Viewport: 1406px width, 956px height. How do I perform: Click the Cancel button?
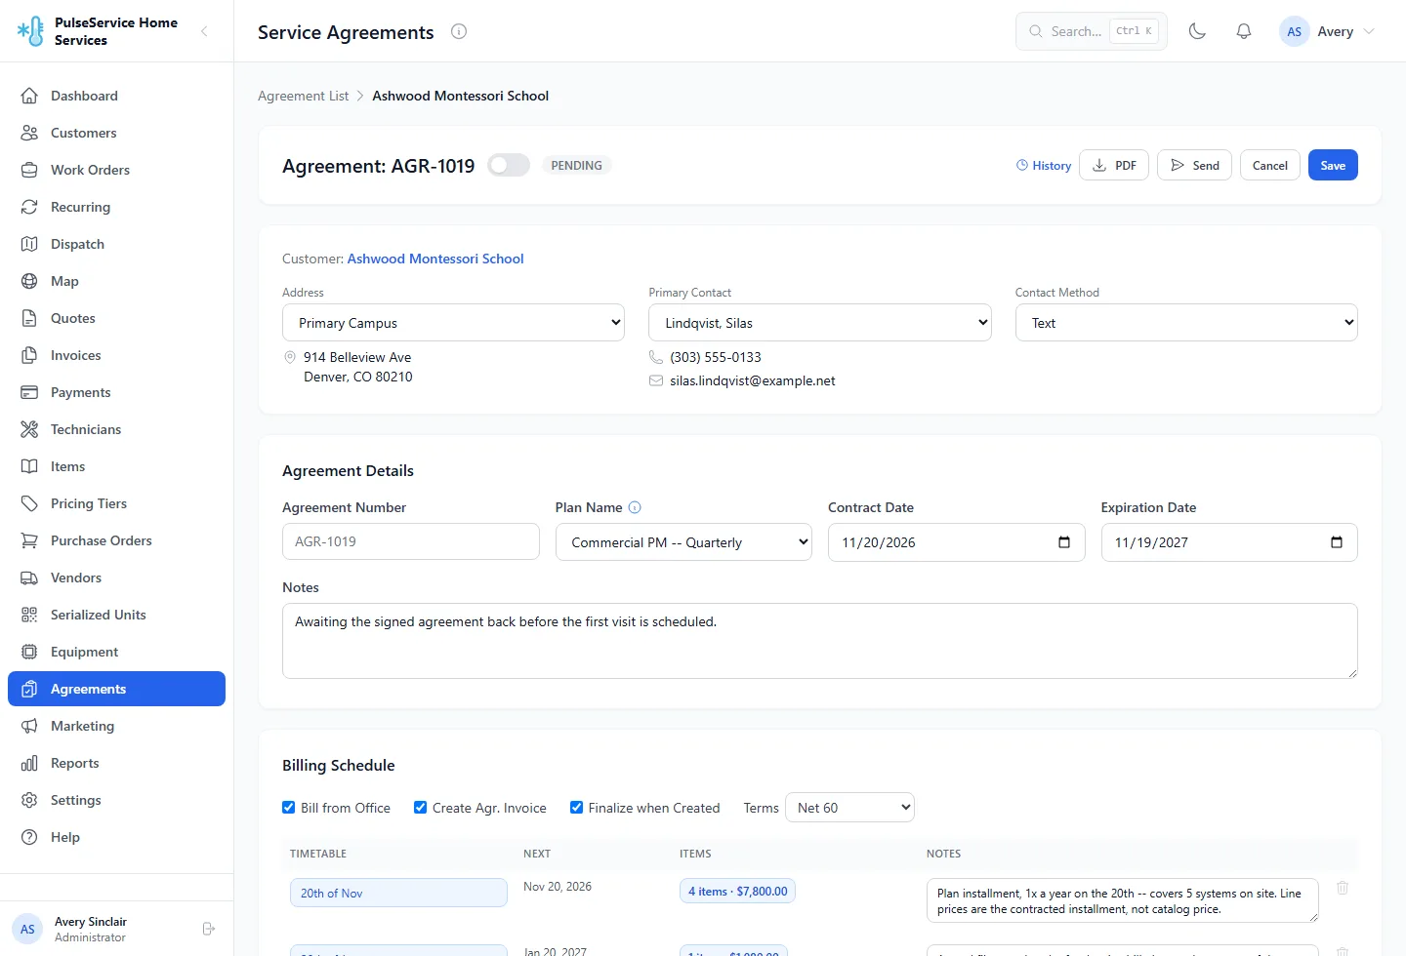(1270, 165)
